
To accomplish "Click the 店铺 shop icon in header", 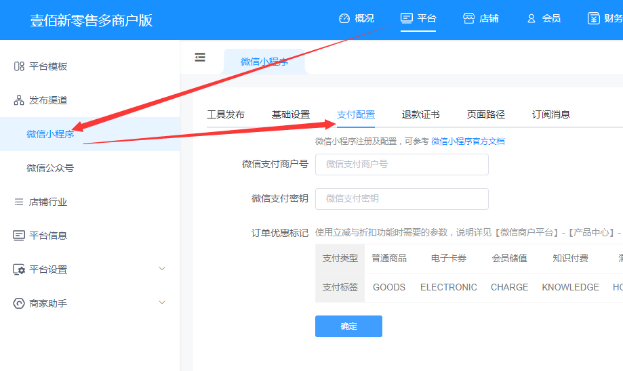I will tap(469, 18).
